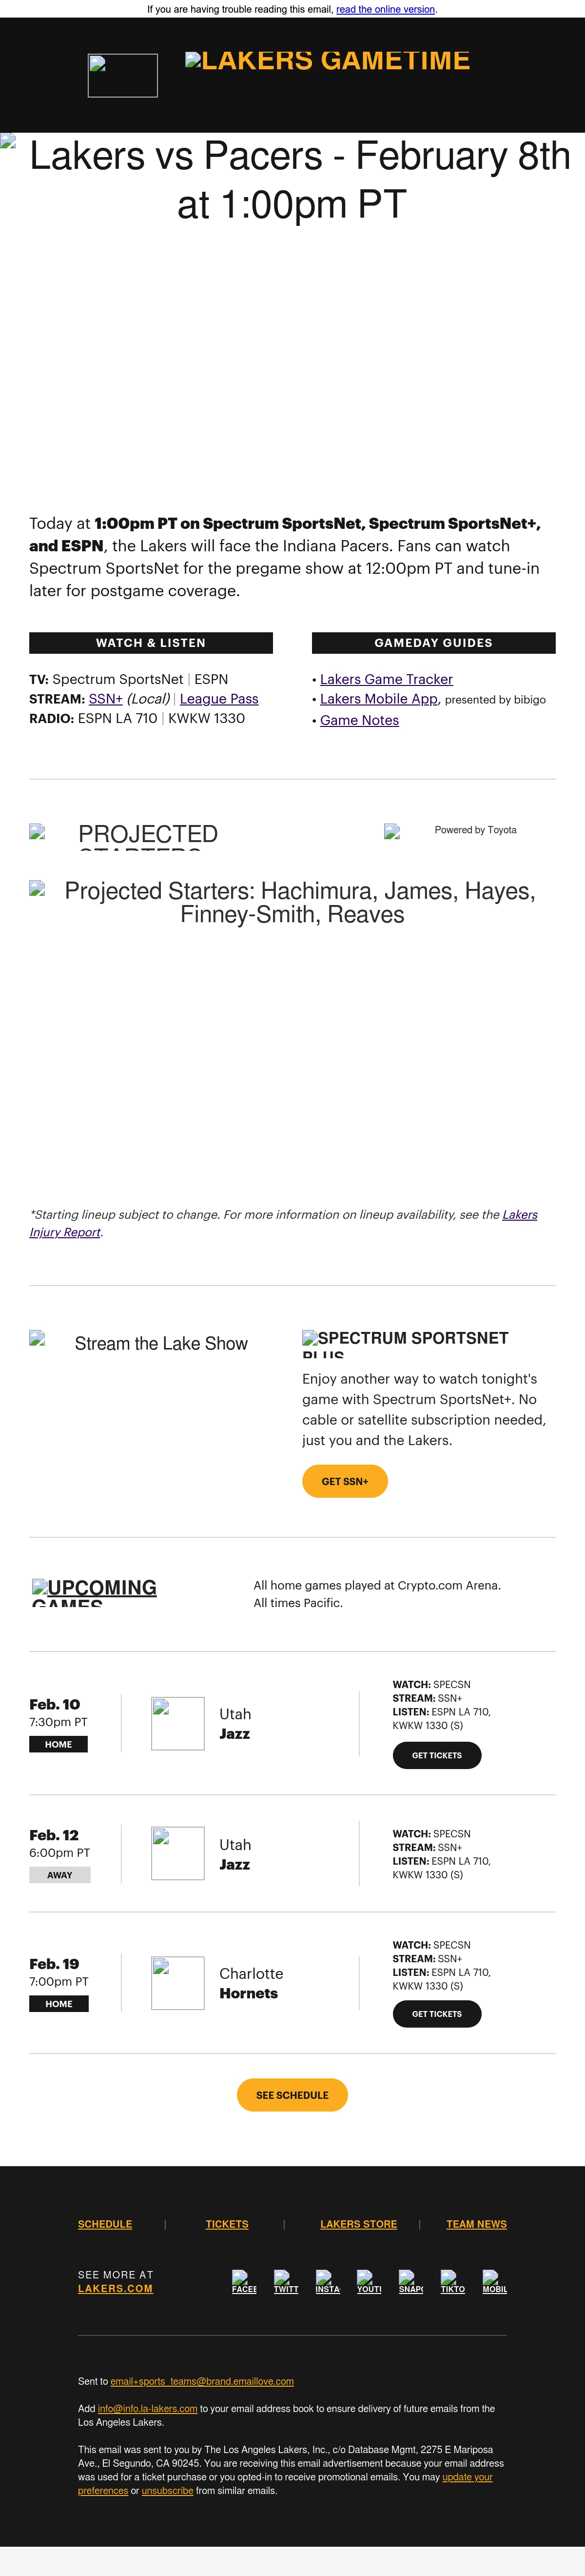This screenshot has height=2576, width=585.
Task: Open the Upcoming Games heading link
Action: pos(94,1592)
